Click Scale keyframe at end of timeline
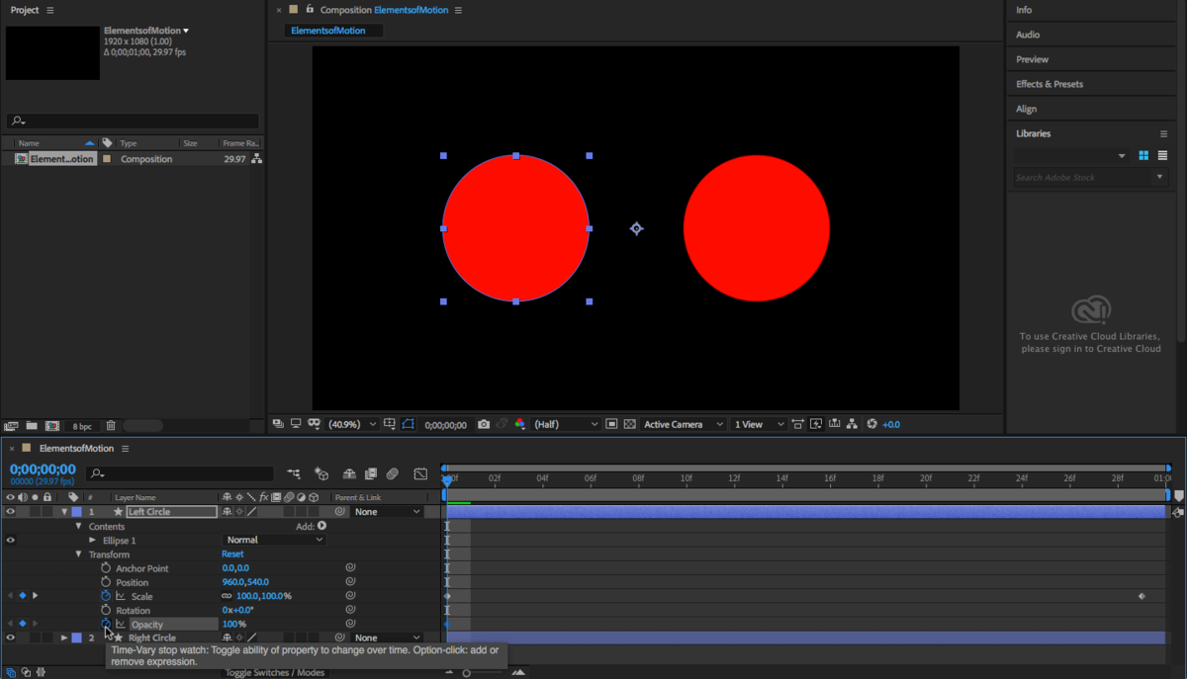This screenshot has width=1187, height=679. (x=1141, y=596)
